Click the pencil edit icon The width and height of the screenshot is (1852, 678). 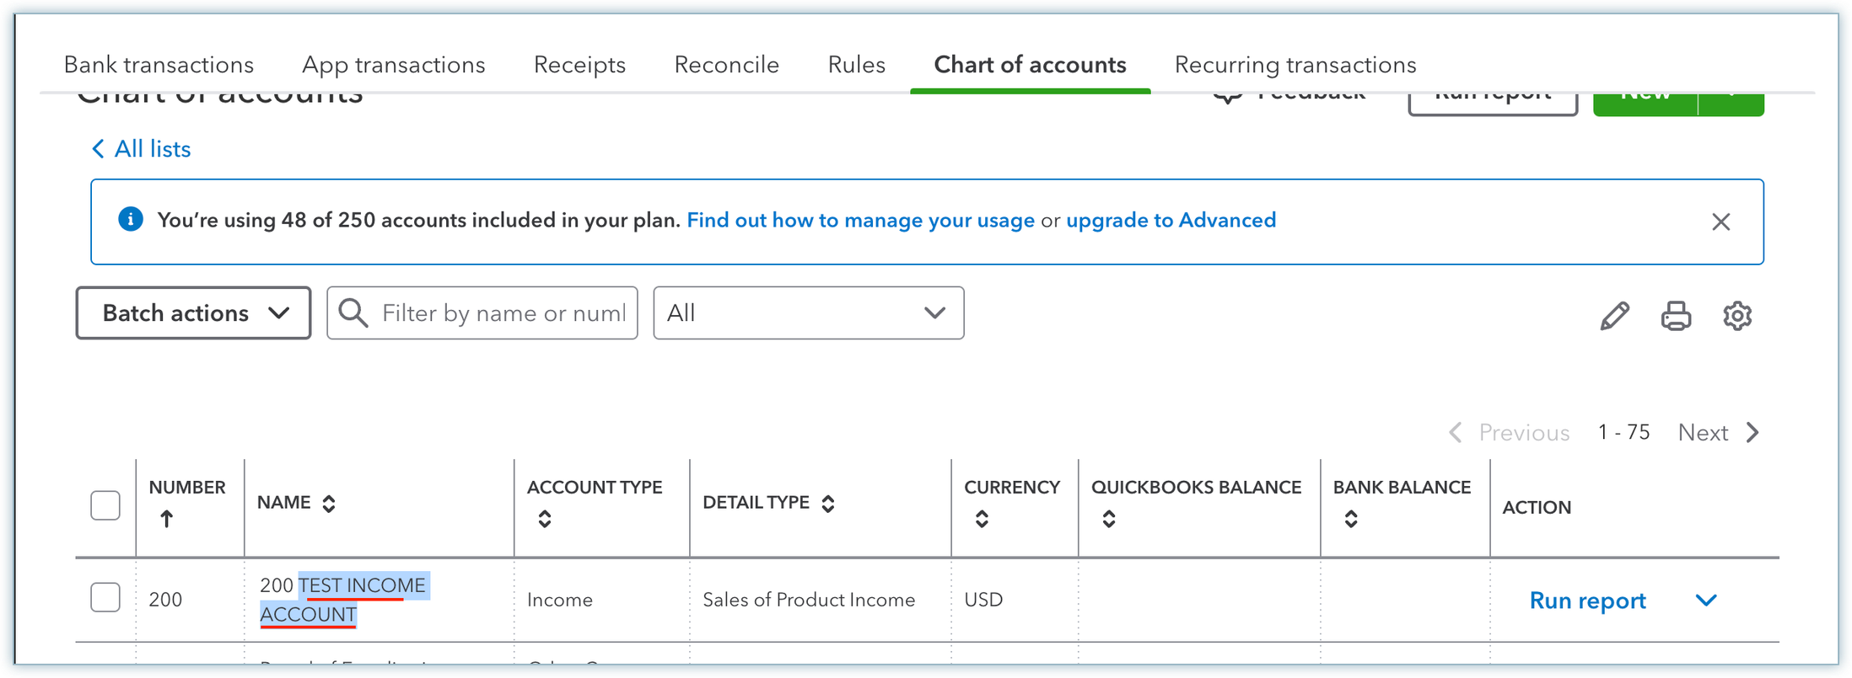pyautogui.click(x=1614, y=316)
